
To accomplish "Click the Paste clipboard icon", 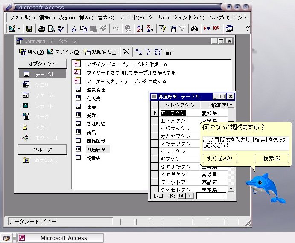I will click(x=93, y=29).
